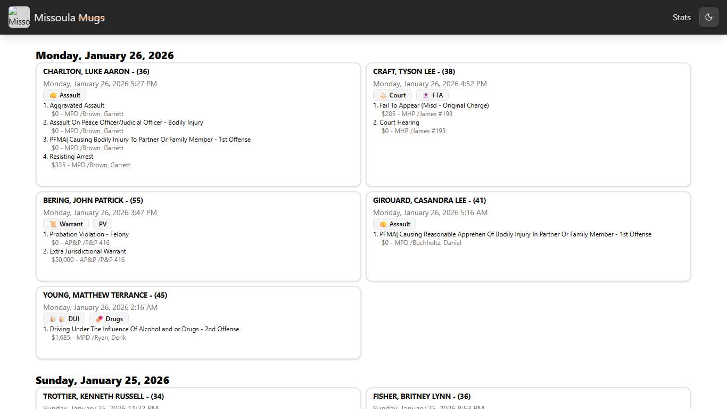The height and width of the screenshot is (409, 727).
Task: Open YOUNG, MATTHEW TERRANCE booking entry
Action: [x=105, y=295]
